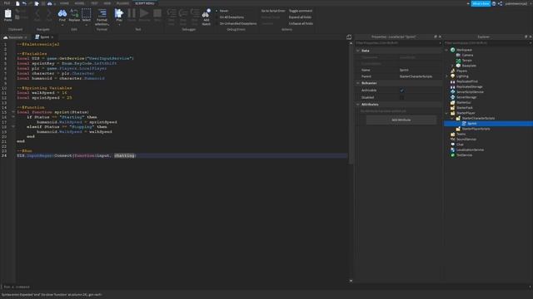Click the Add Attribute button
This screenshot has height=299, width=533.
click(401, 120)
